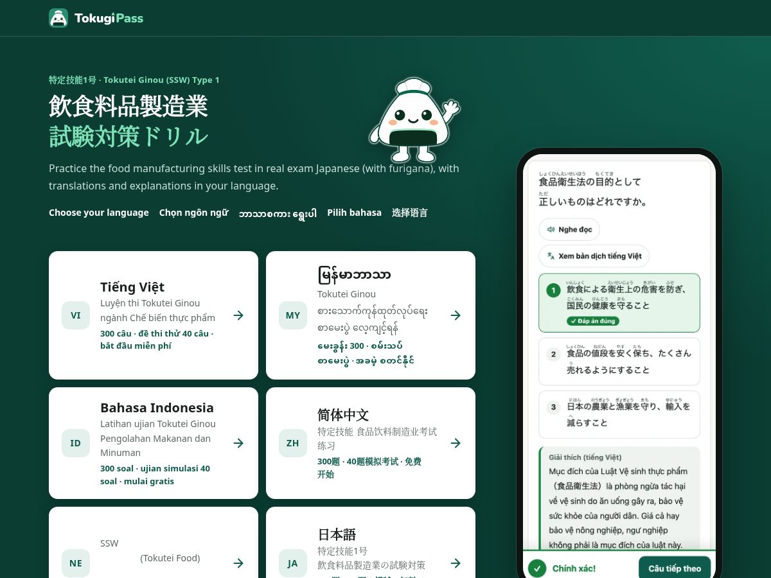Image resolution: width=771 pixels, height=578 pixels.
Task: Click the 飲食料品製造業 heading
Action: point(128,106)
